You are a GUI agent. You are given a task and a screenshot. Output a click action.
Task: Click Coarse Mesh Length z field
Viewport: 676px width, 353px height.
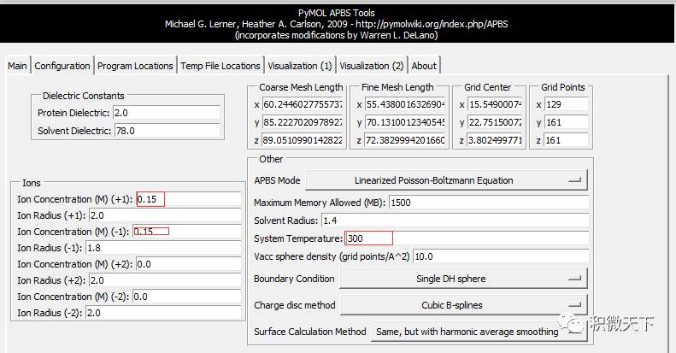303,140
